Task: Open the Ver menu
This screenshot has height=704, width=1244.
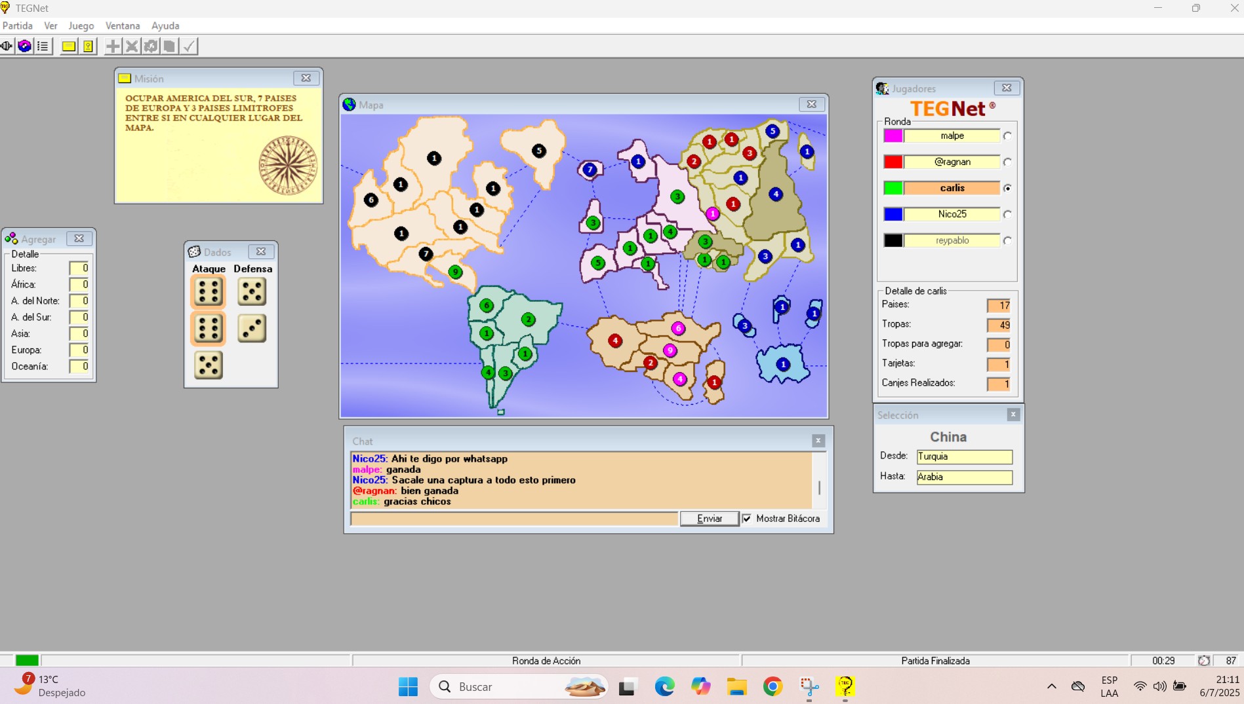Action: (50, 26)
